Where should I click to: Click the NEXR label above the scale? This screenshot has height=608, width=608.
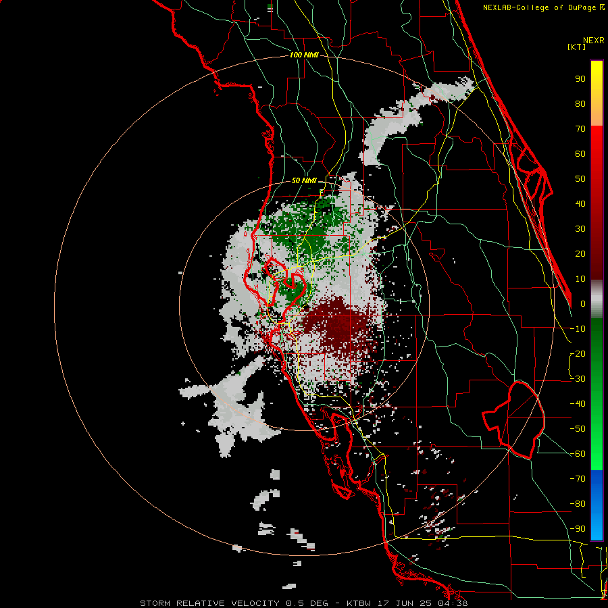click(x=594, y=41)
